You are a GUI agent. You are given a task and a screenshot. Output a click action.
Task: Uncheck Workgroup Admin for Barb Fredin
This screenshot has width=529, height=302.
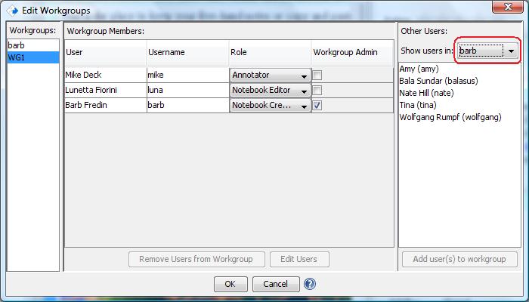[x=317, y=105]
